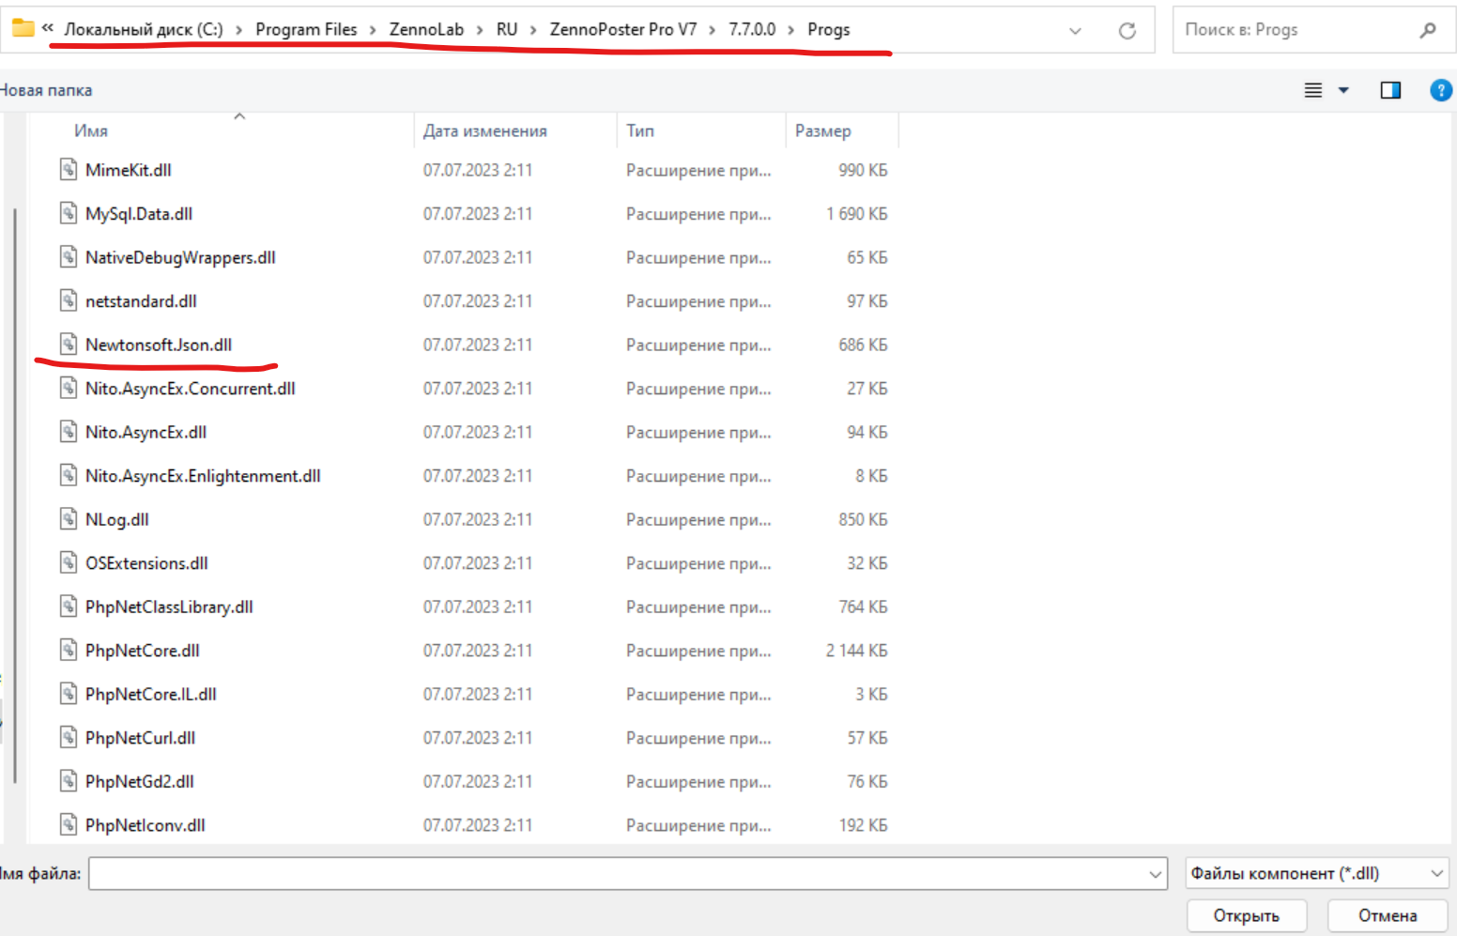Click the Отмена button
Image resolution: width=1457 pixels, height=936 pixels.
pos(1388,915)
